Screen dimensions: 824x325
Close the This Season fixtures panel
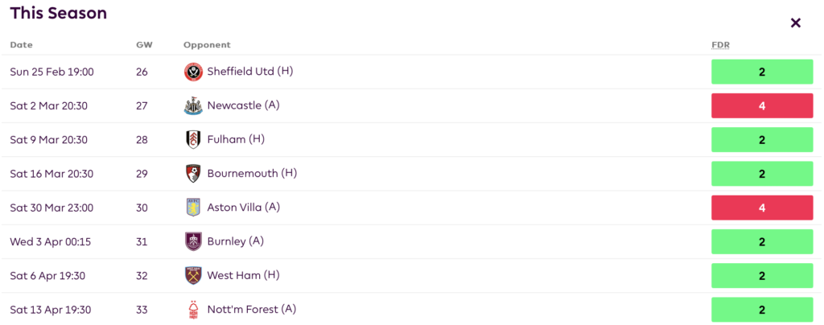796,23
